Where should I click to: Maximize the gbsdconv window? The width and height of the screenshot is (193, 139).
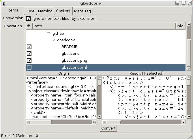183,3
